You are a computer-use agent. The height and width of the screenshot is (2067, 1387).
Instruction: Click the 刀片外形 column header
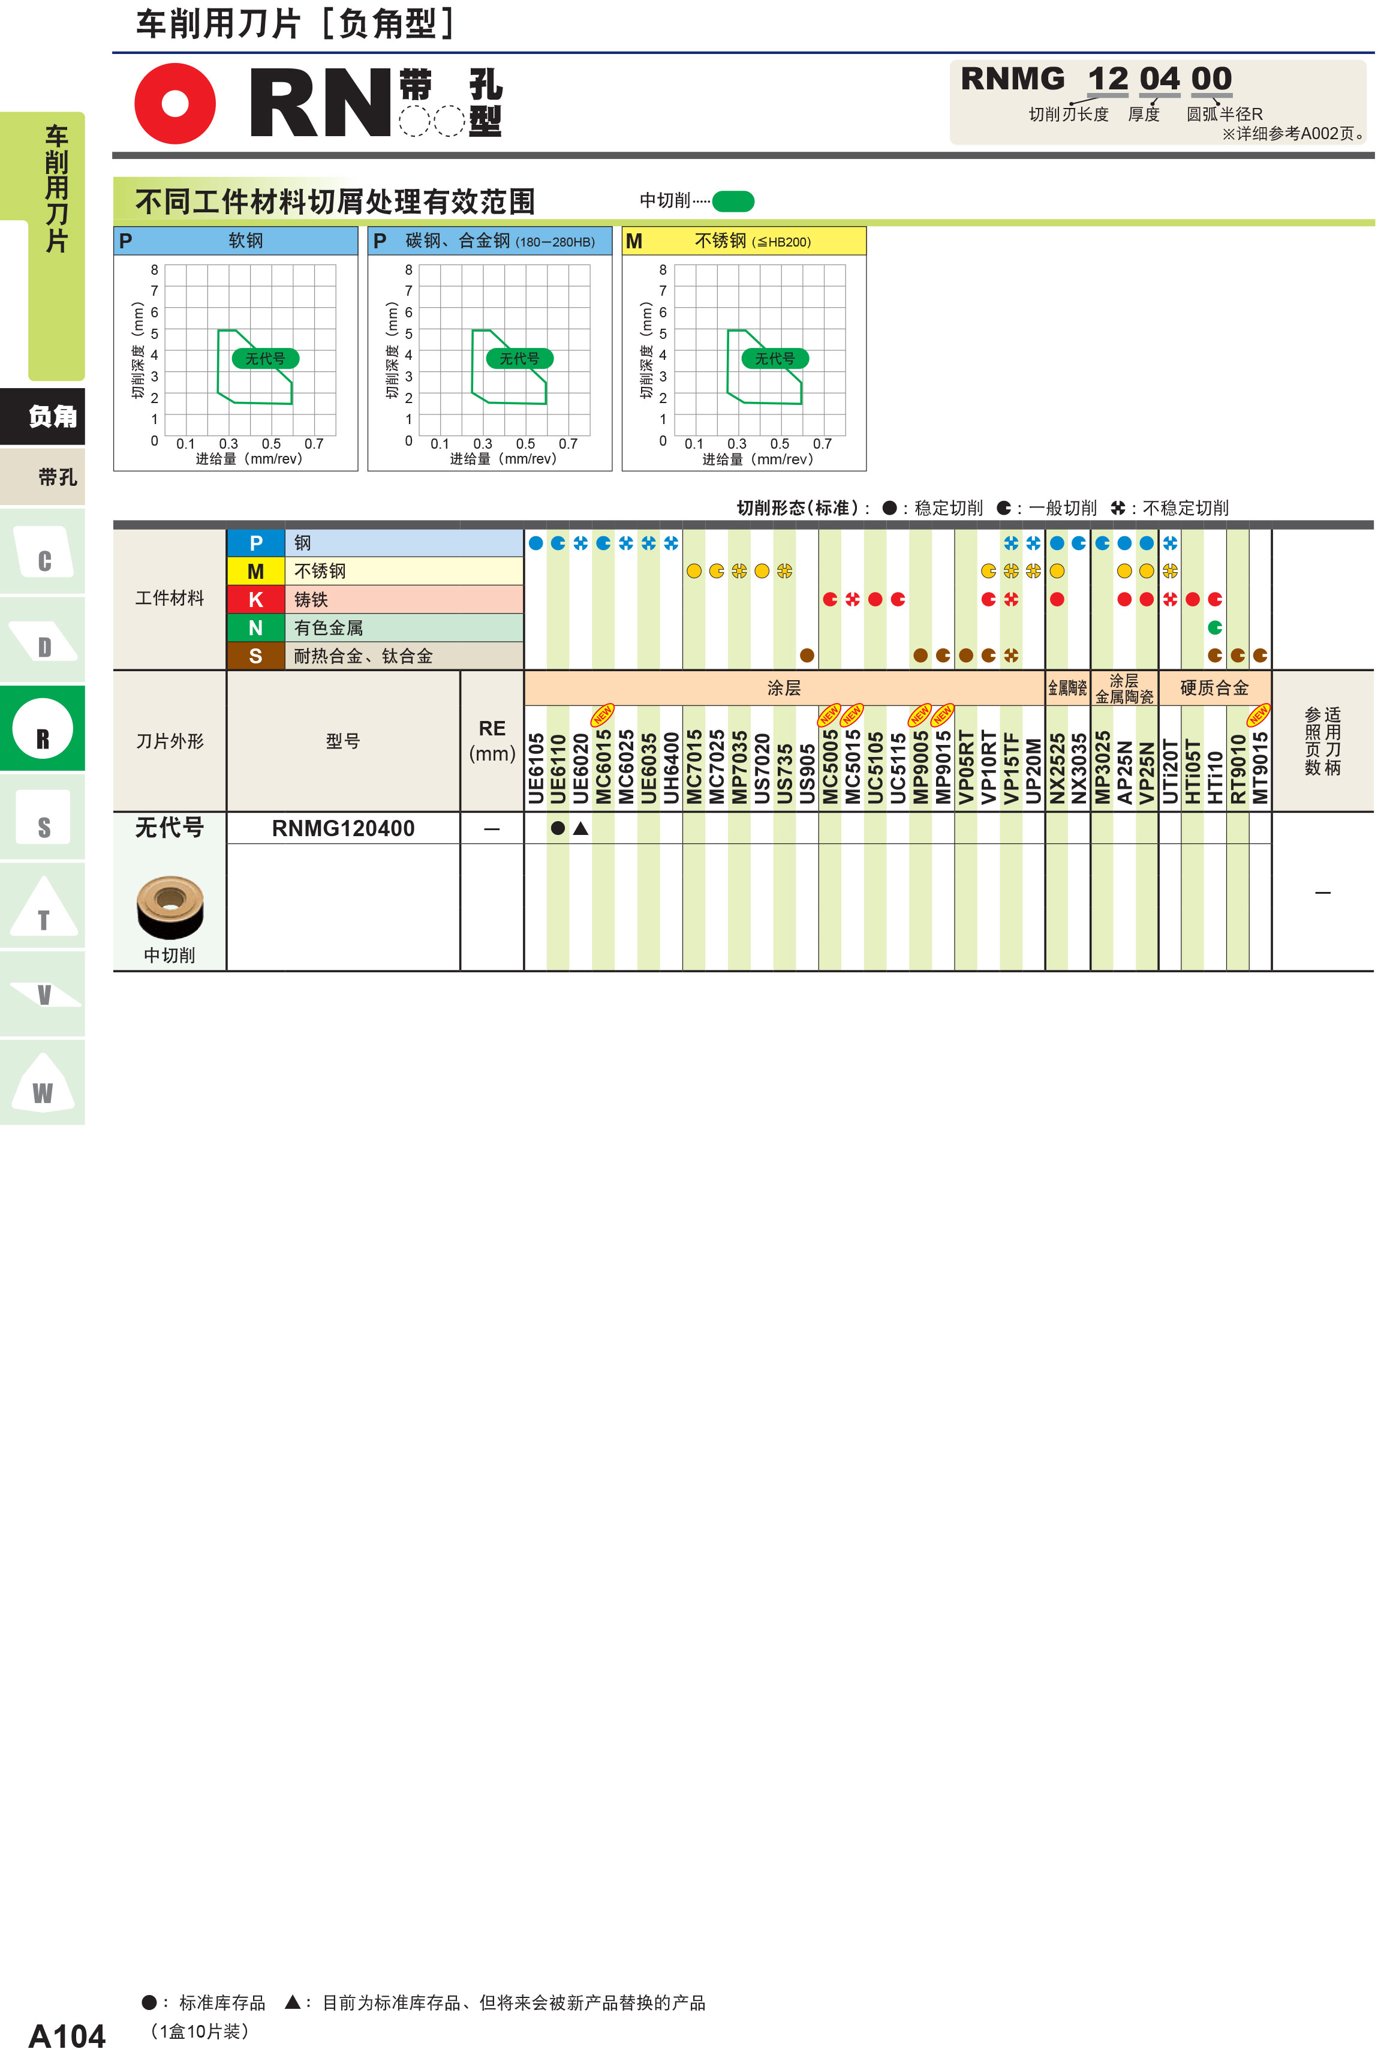(x=170, y=741)
